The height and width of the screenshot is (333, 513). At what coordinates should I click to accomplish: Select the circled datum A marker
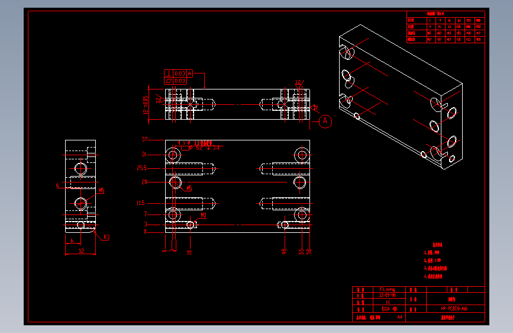[325, 121]
